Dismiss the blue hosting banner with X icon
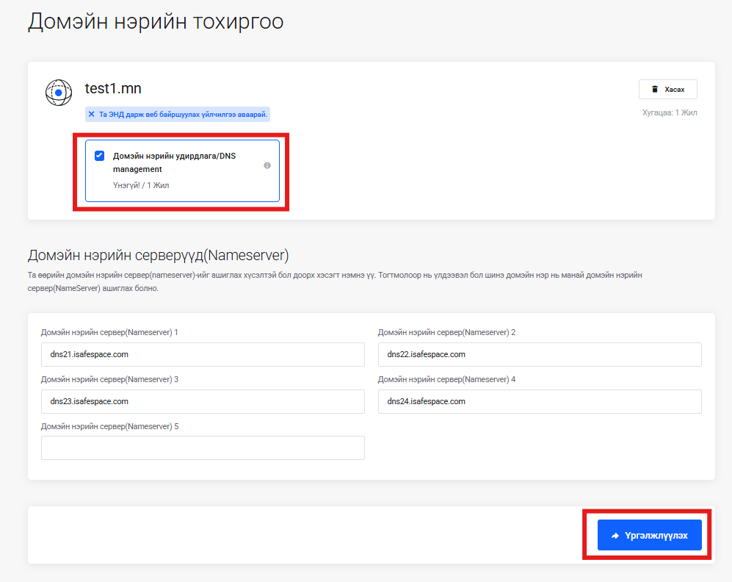This screenshot has height=582, width=732. coord(92,115)
